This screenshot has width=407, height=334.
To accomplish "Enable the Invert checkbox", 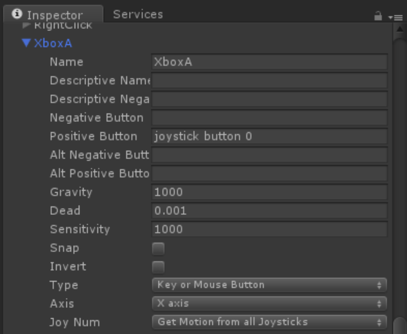I will [158, 267].
